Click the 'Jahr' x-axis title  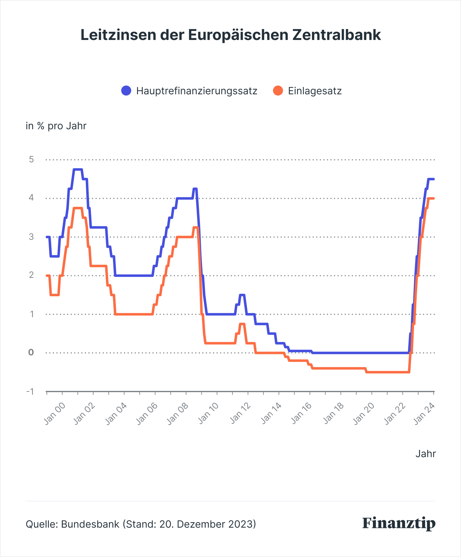(425, 454)
